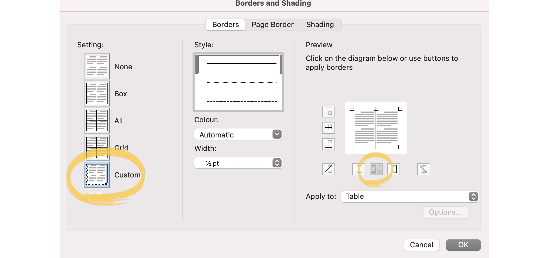
Task: Apply inside horizontal border button
Action: 329,128
